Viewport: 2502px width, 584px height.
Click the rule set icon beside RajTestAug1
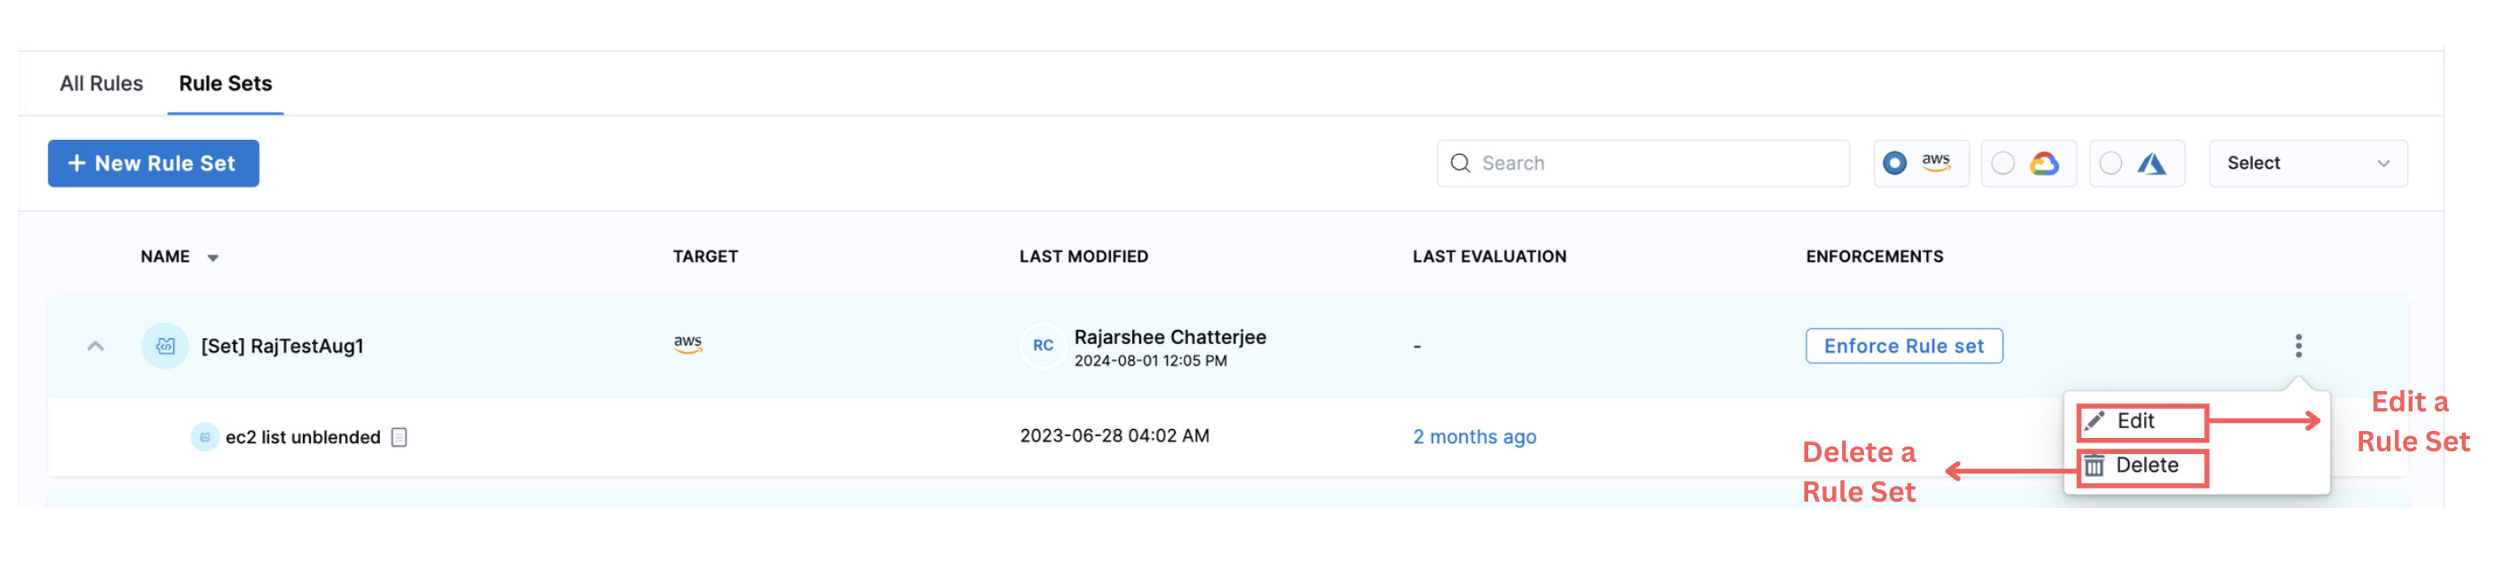coord(165,346)
